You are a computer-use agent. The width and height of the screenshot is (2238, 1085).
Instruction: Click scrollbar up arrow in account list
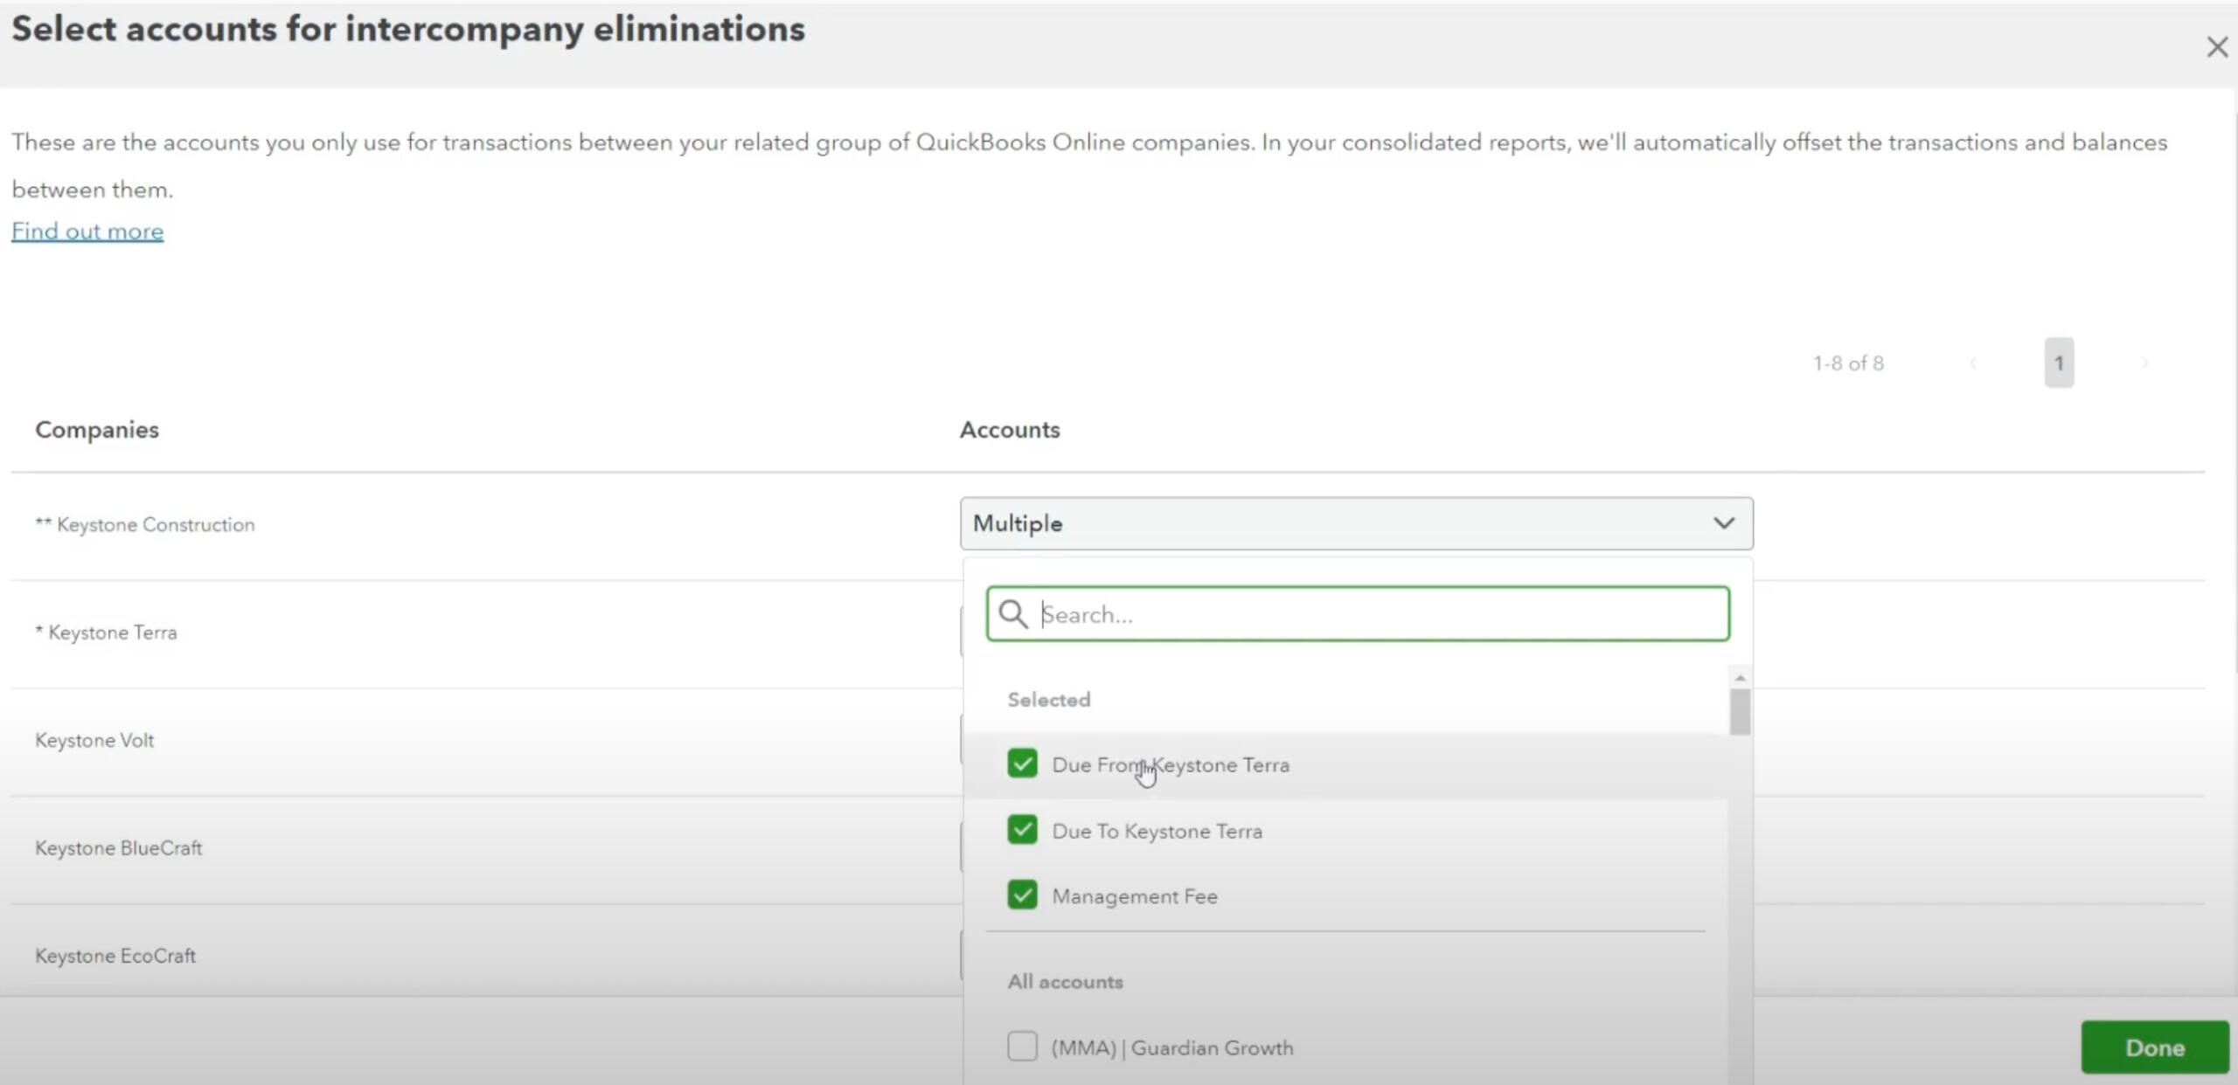coord(1740,678)
